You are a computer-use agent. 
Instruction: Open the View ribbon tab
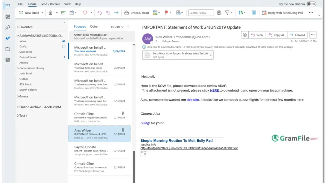[67, 4]
